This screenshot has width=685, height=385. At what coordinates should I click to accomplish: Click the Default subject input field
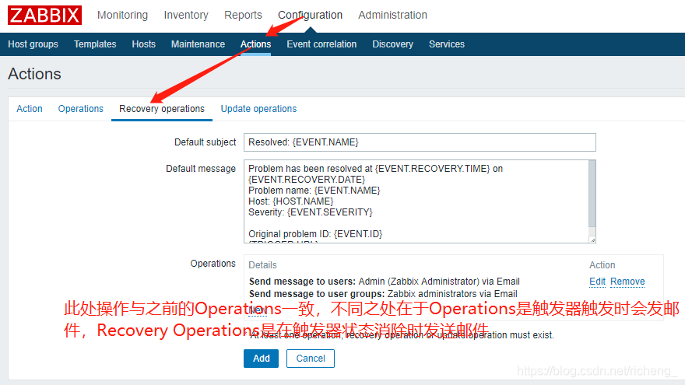pyautogui.click(x=420, y=142)
